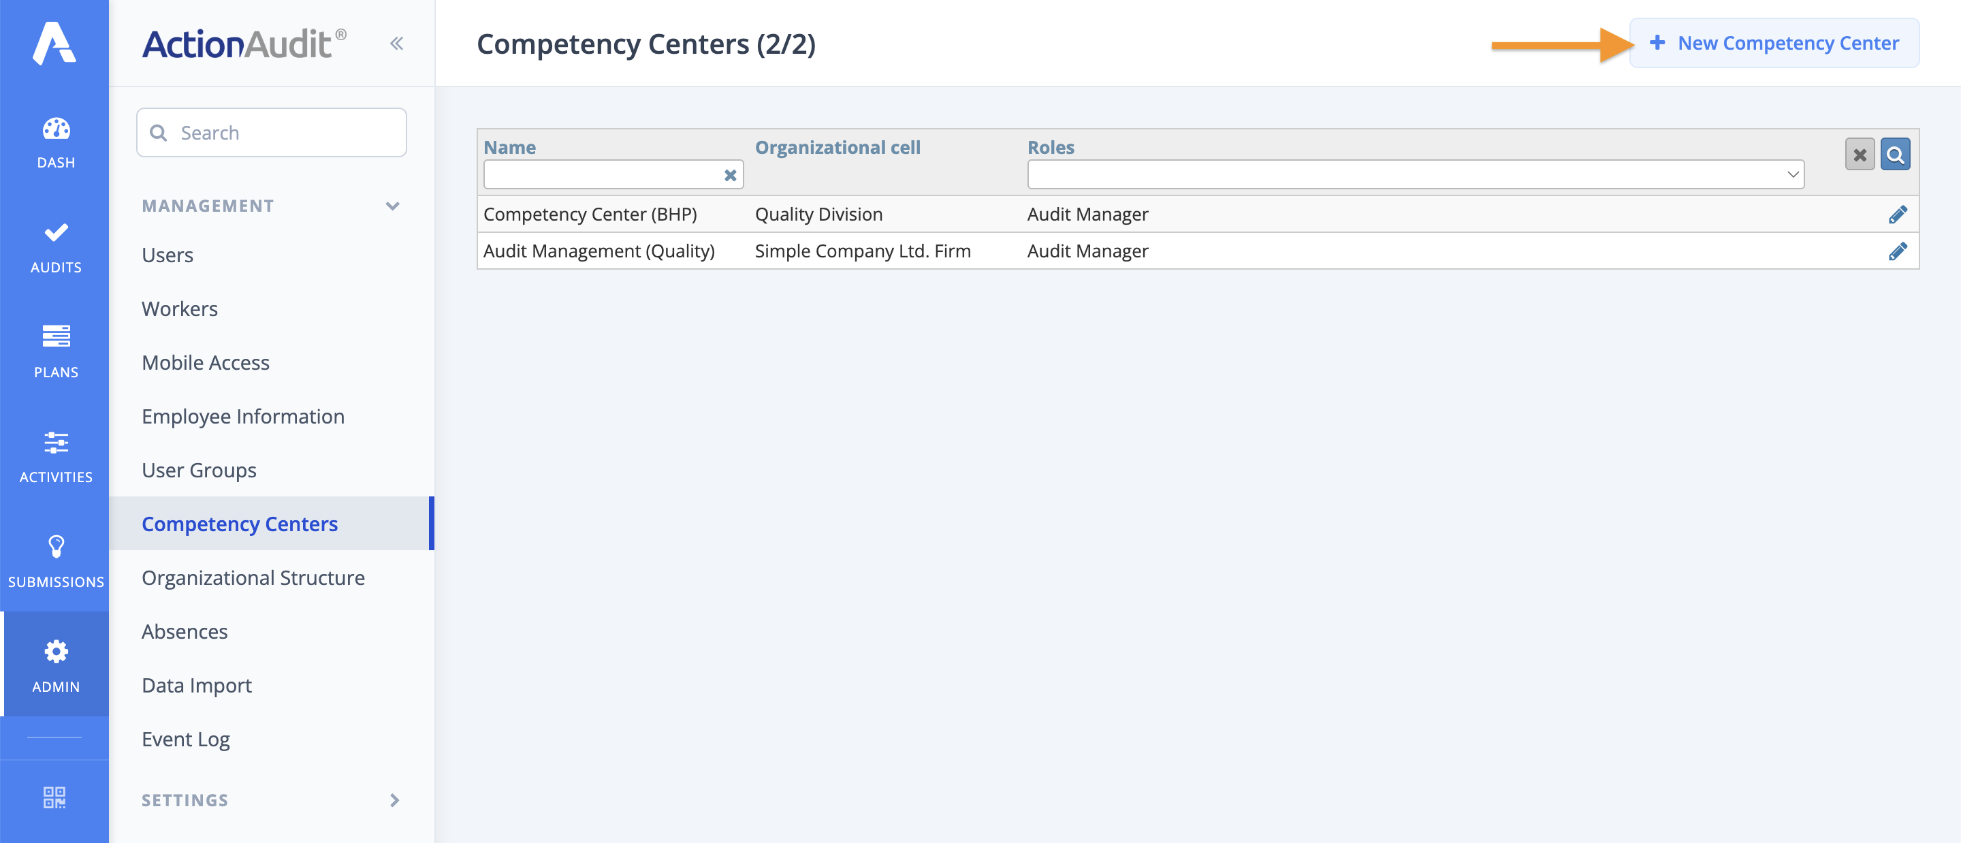Open the Dash gauge icon

(x=56, y=129)
